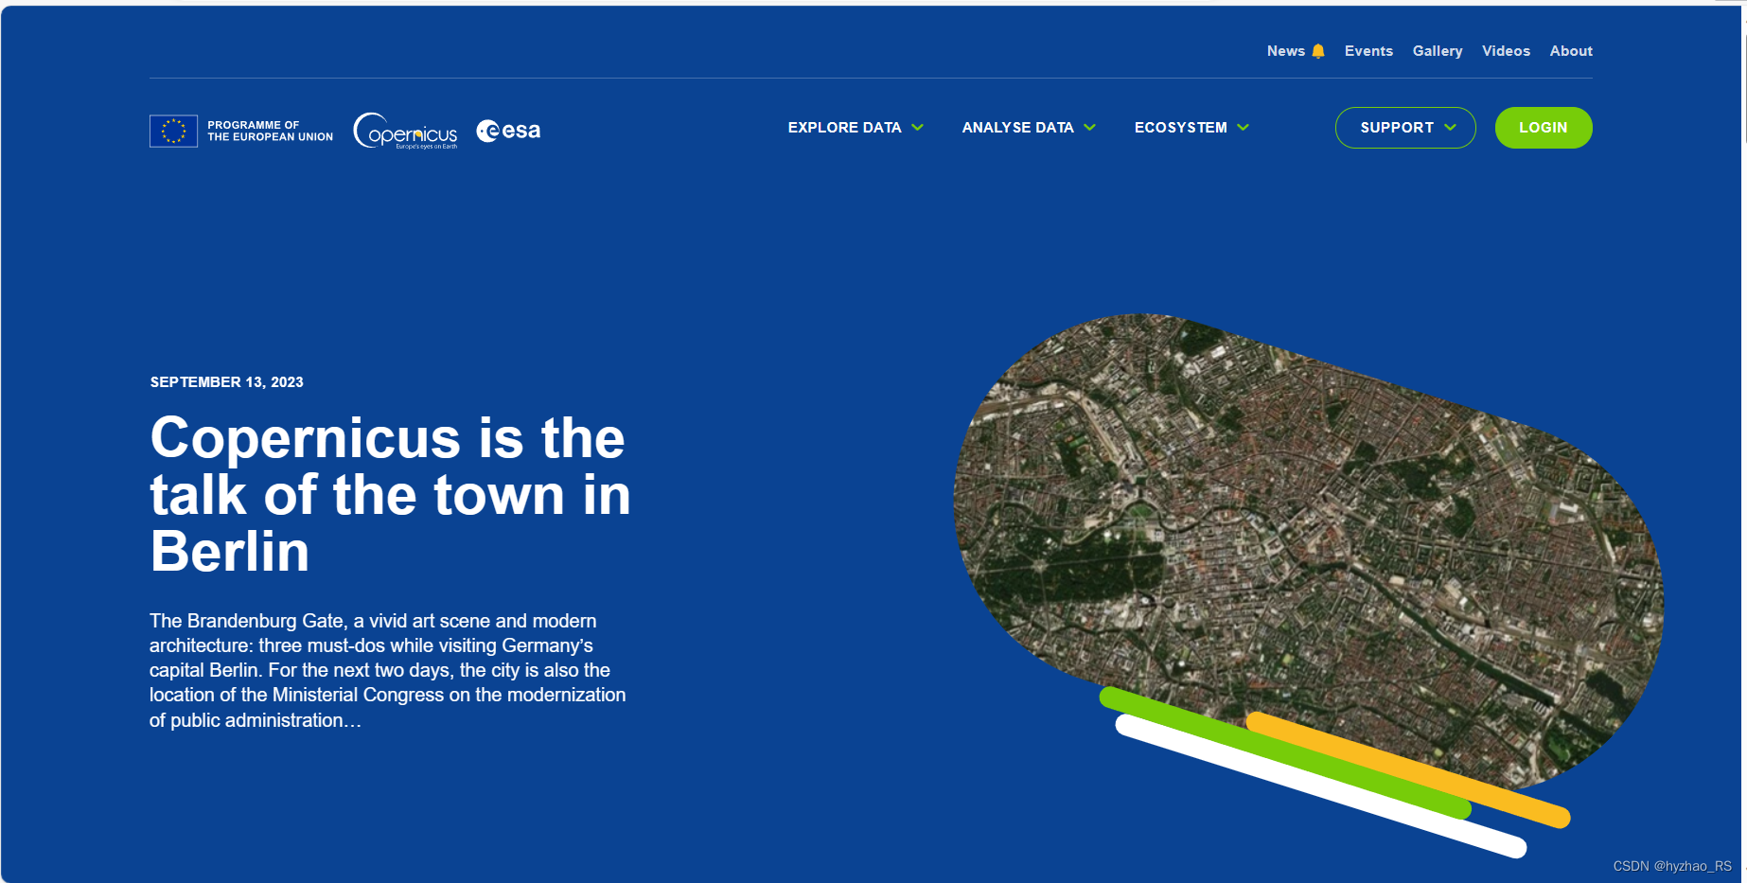This screenshot has height=883, width=1747.
Task: Expand the ANALYSE DATA dropdown menu
Action: (1017, 127)
